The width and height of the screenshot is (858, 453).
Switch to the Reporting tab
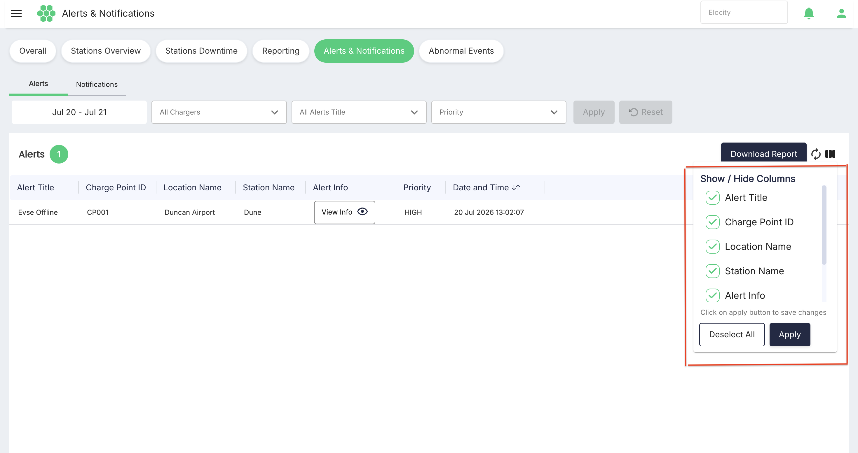(281, 51)
